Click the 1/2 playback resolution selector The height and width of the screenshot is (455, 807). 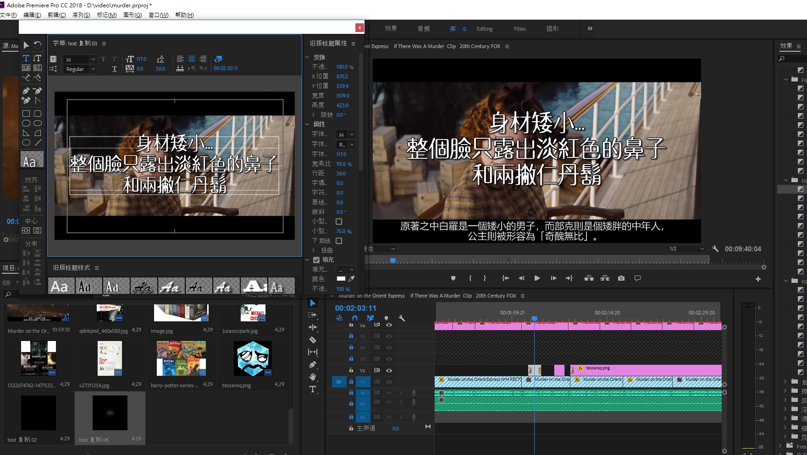[685, 249]
